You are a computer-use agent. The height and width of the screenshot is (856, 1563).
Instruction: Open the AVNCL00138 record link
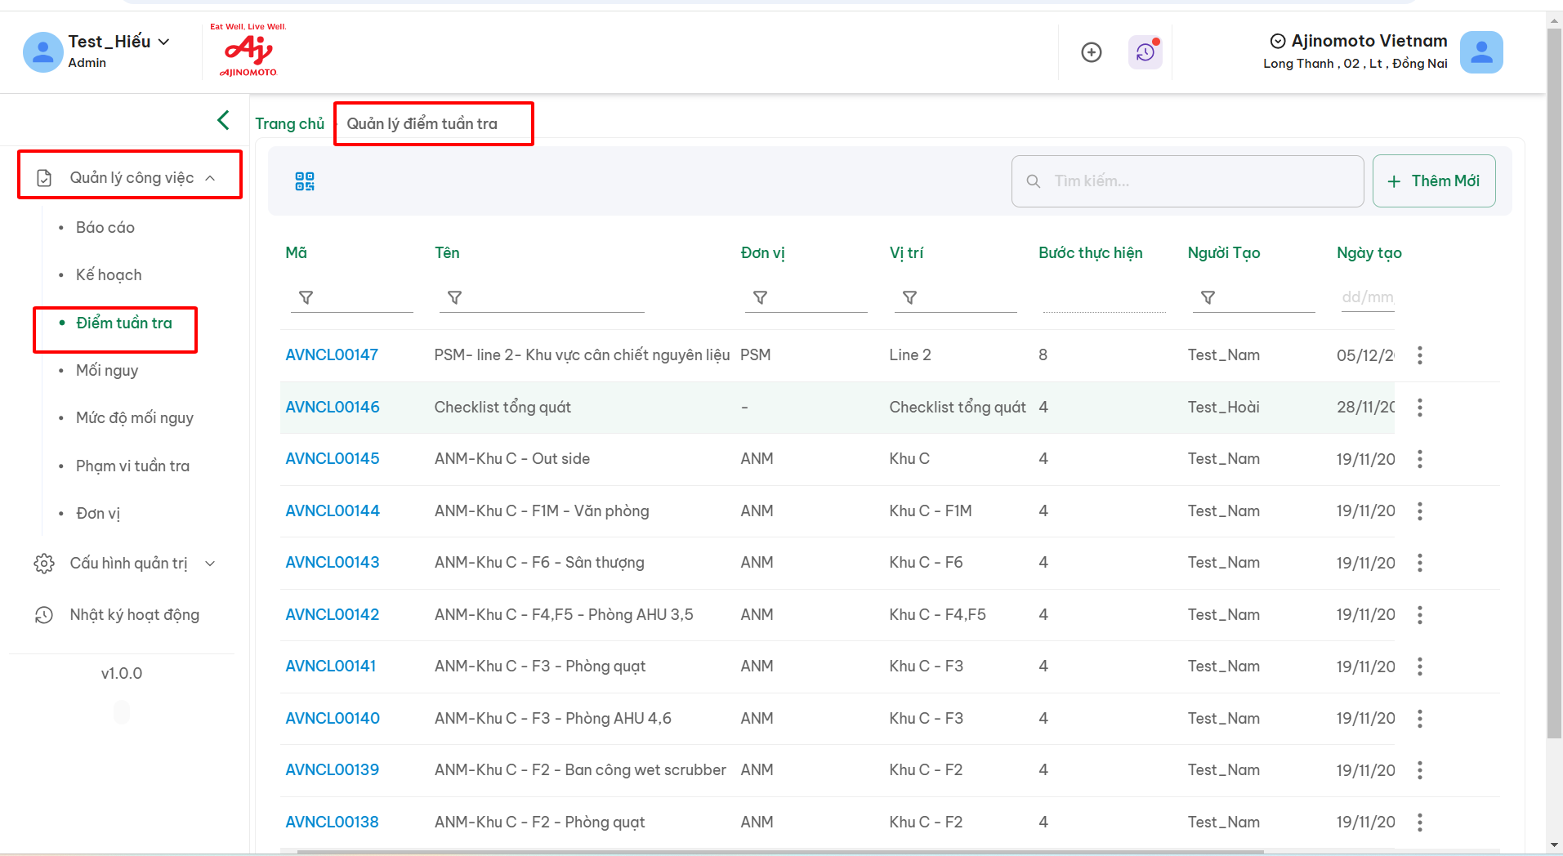point(332,823)
